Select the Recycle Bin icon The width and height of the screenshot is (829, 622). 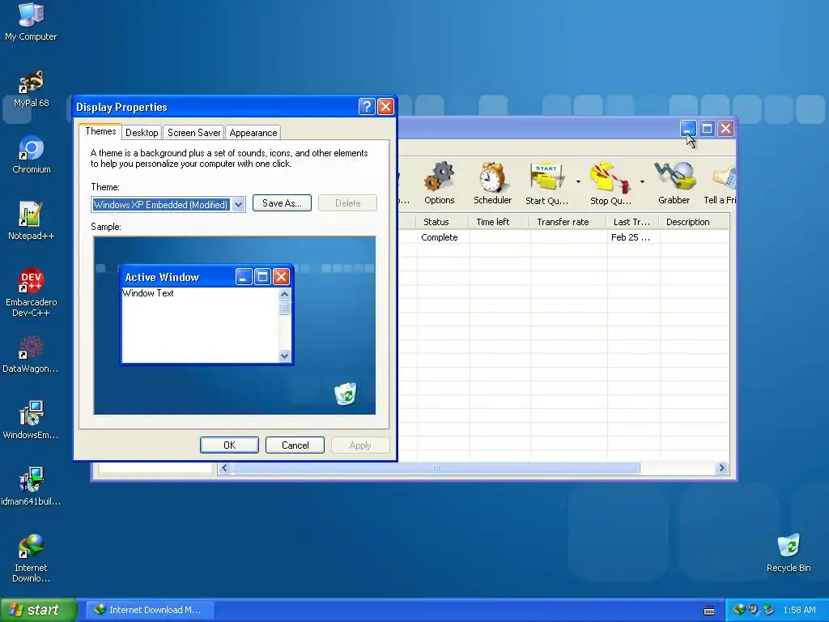pos(789,553)
